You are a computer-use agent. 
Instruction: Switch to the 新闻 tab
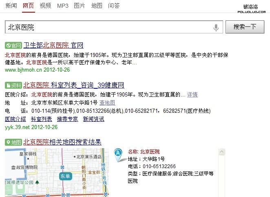pyautogui.click(x=11, y=6)
